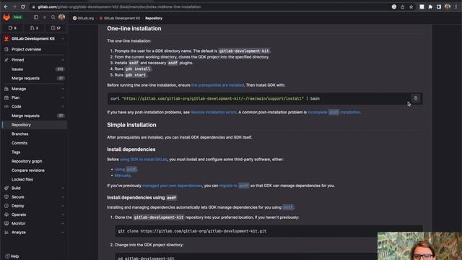Screen dimensions: 462x260
Task: Open Compare revisions in sidebar
Action: [35, 170]
